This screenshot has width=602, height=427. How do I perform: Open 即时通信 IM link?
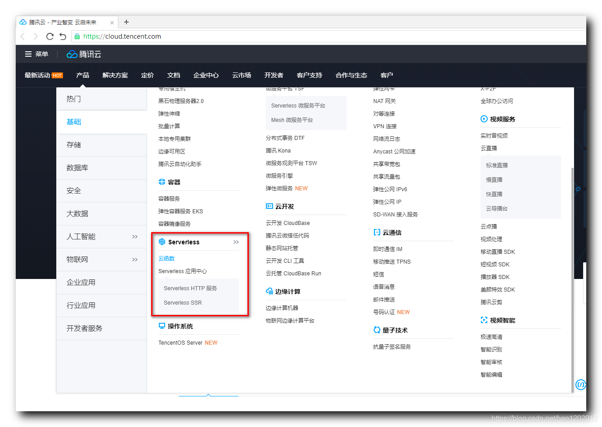coord(388,249)
